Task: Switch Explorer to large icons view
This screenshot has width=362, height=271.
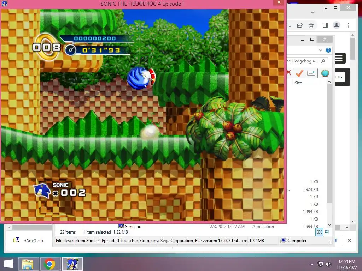Action: [x=327, y=232]
